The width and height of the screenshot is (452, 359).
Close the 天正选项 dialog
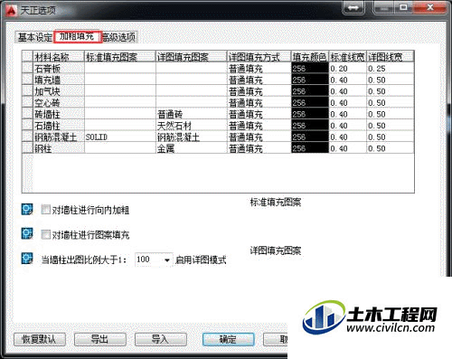click(x=430, y=8)
